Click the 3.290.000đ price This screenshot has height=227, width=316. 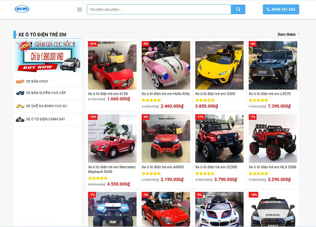click(279, 180)
